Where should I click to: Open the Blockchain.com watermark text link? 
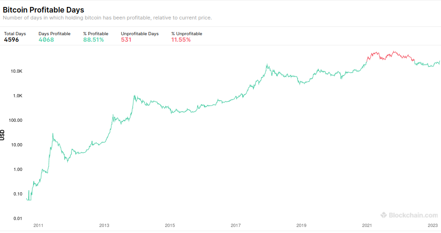[413, 215]
